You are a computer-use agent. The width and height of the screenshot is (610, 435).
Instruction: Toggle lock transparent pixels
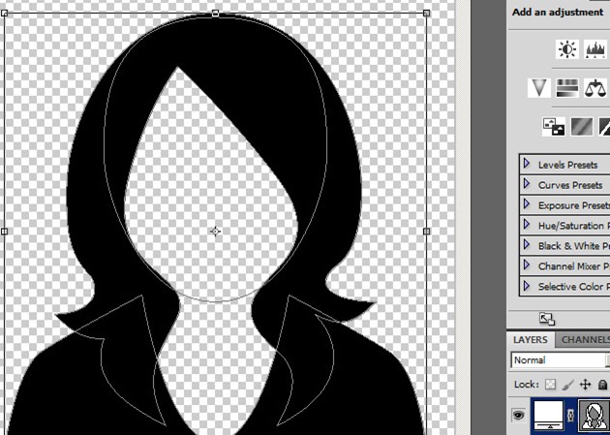(x=550, y=385)
